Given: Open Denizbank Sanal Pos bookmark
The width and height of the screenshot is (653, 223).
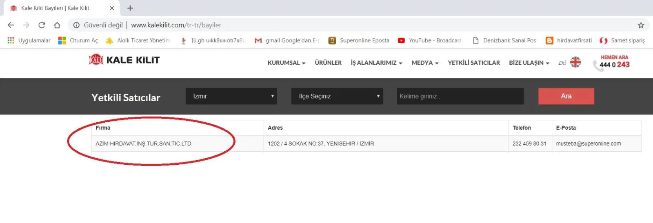Looking at the screenshot, I should click(504, 40).
